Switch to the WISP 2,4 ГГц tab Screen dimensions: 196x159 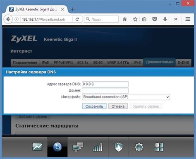[x=118, y=63]
